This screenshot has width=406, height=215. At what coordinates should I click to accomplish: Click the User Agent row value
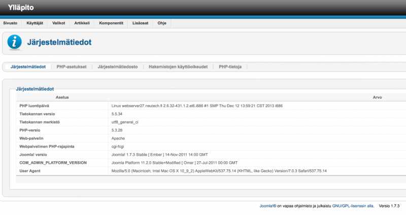[219, 171]
